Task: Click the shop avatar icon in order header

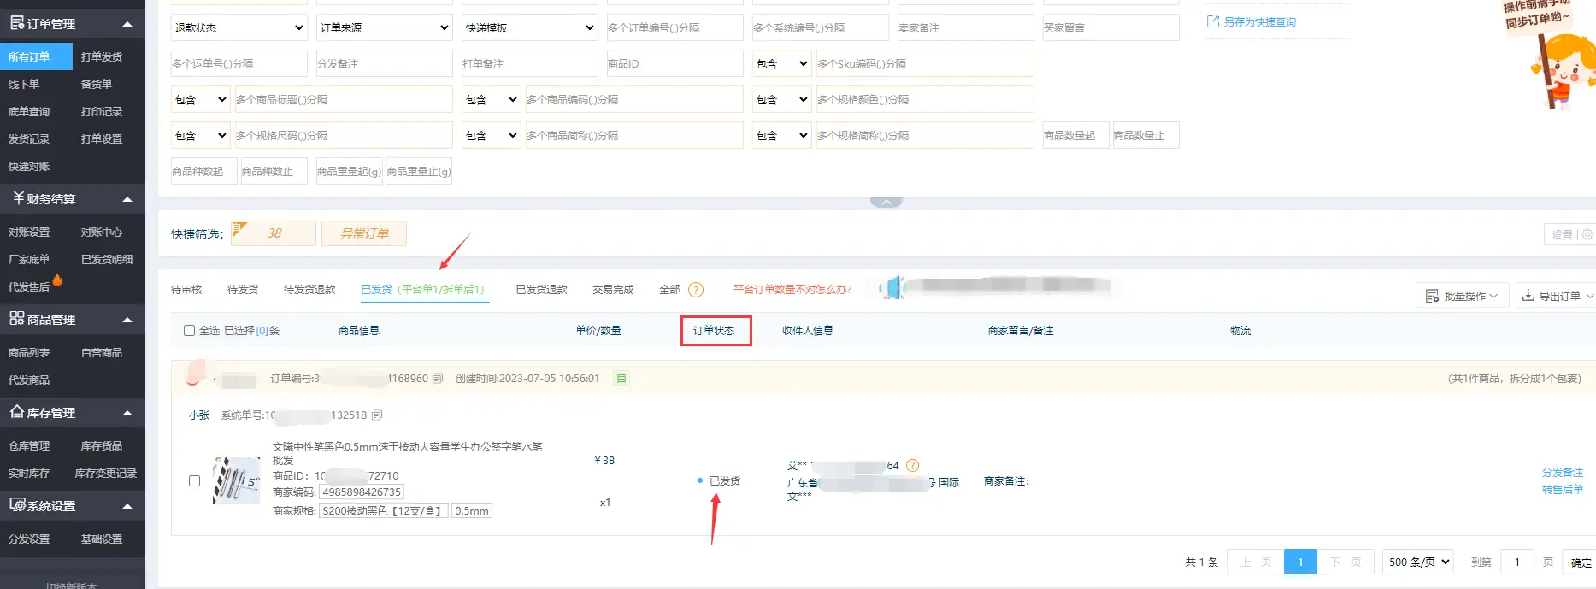Action: point(197,372)
